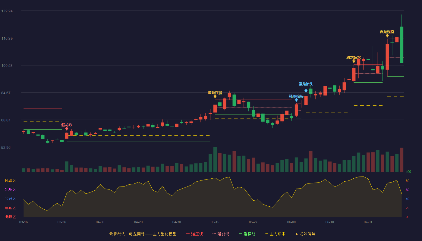Viewport: 422px width, 241px height.
Task: Toggle the 龙吟信号 legend entry
Action: [305, 234]
